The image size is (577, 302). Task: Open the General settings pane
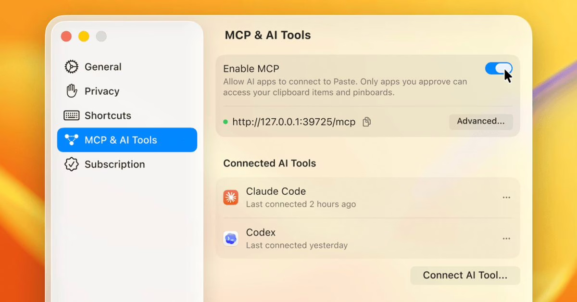click(127, 67)
